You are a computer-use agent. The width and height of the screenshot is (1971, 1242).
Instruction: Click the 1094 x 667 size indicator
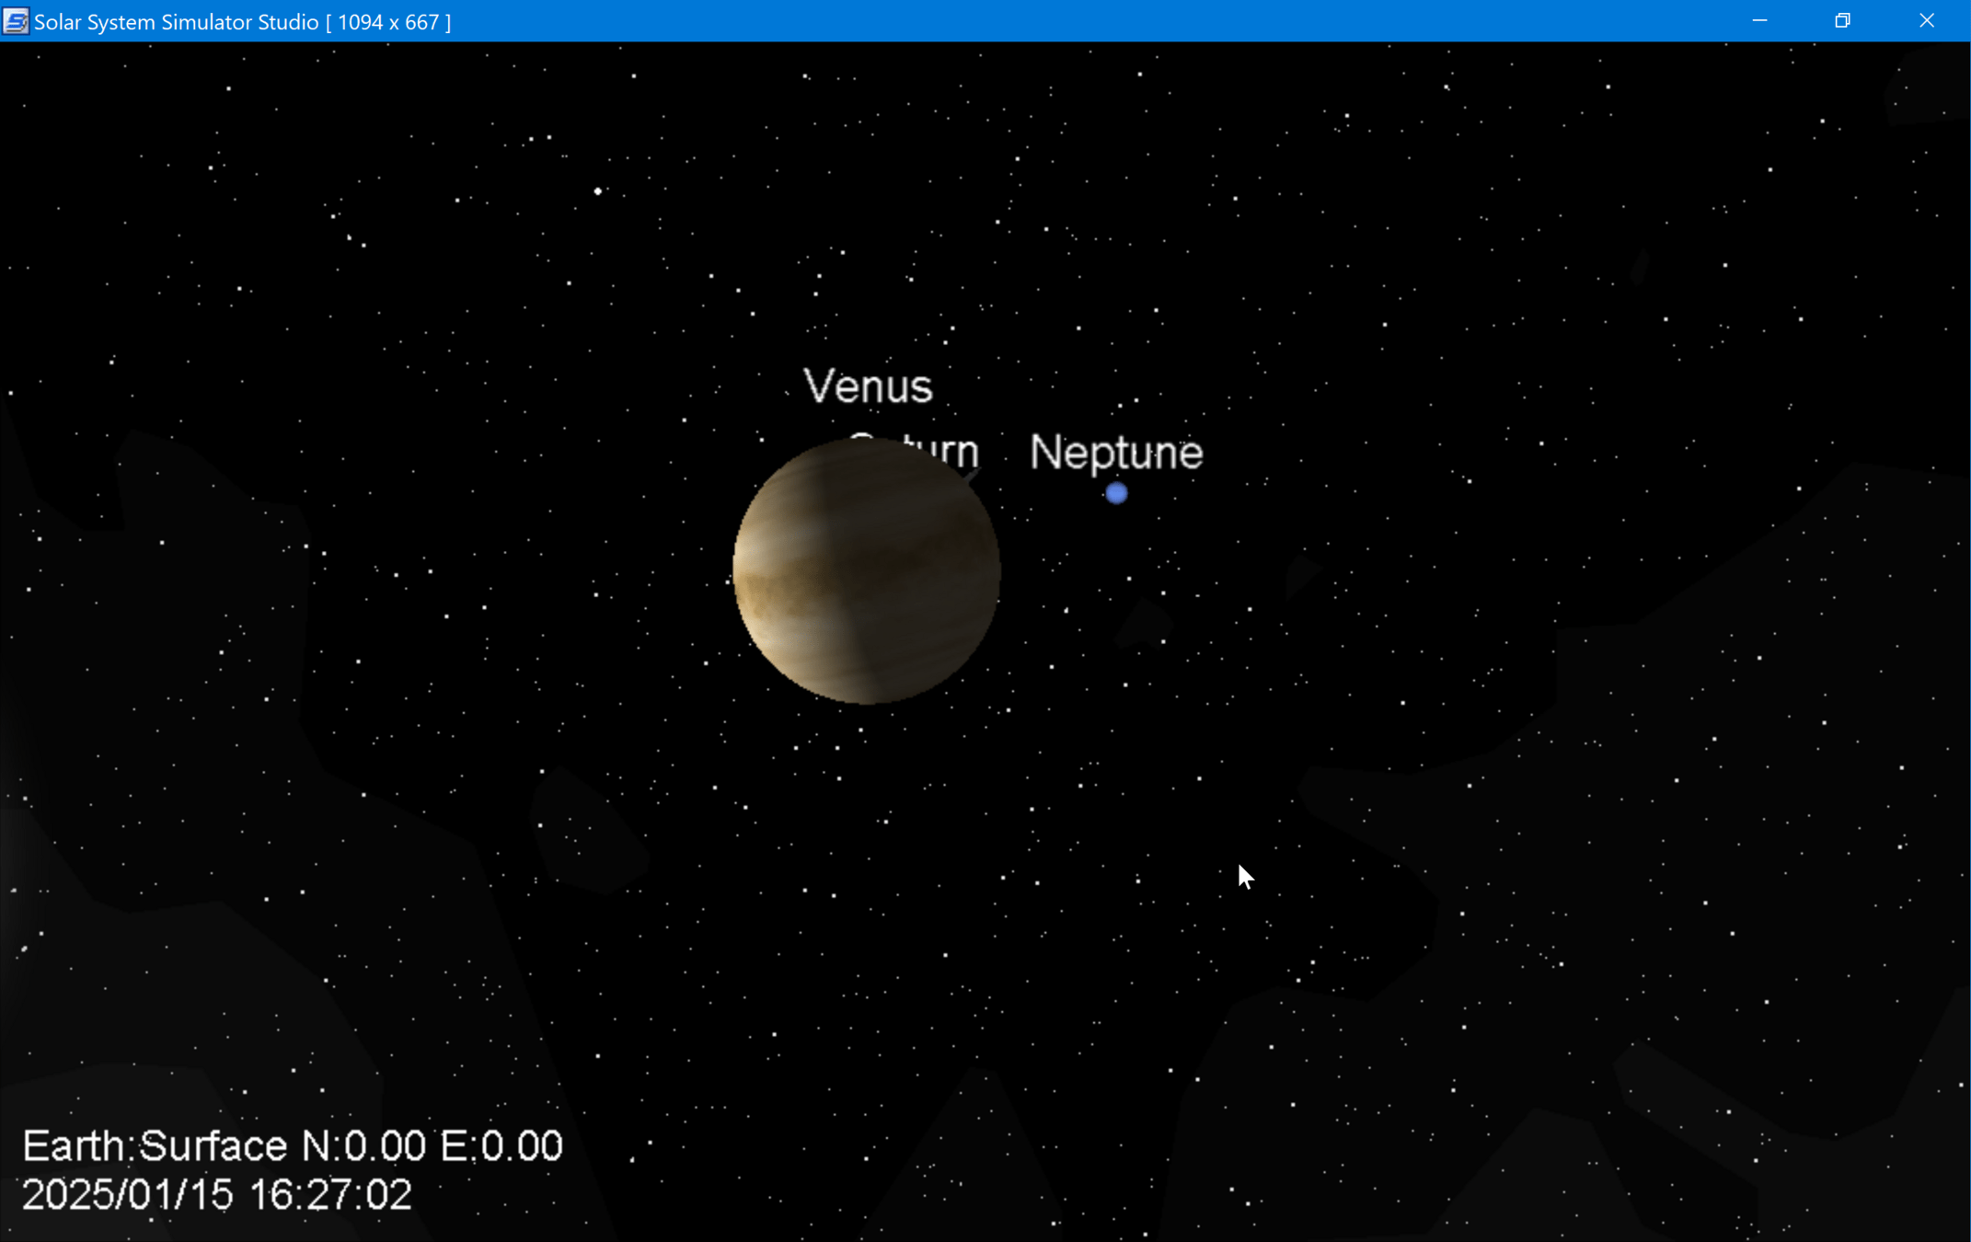click(x=388, y=21)
